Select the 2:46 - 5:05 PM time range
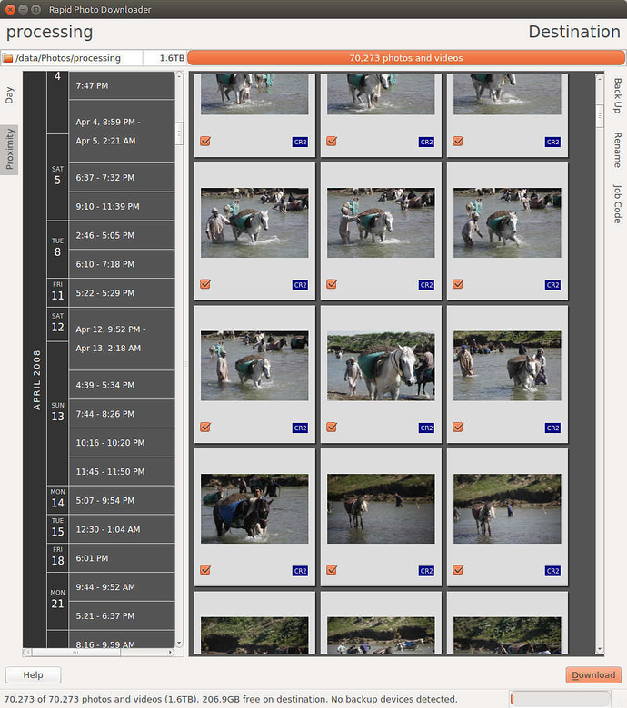 (x=122, y=235)
